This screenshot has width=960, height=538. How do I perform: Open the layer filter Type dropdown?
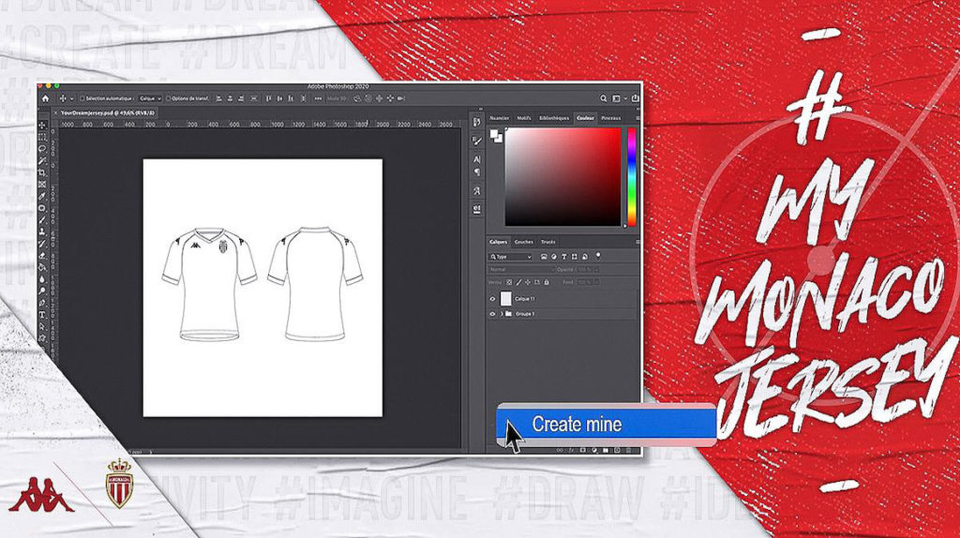512,256
